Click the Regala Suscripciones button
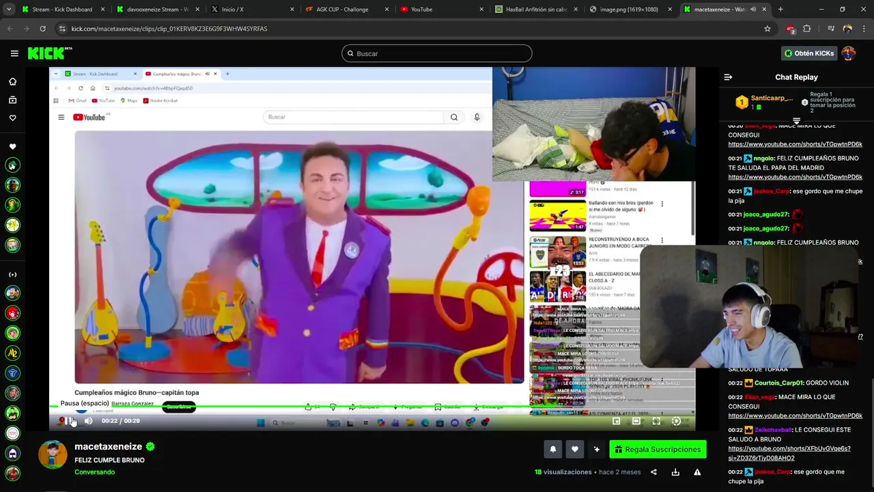Image resolution: width=874 pixels, height=492 pixels. click(658, 449)
